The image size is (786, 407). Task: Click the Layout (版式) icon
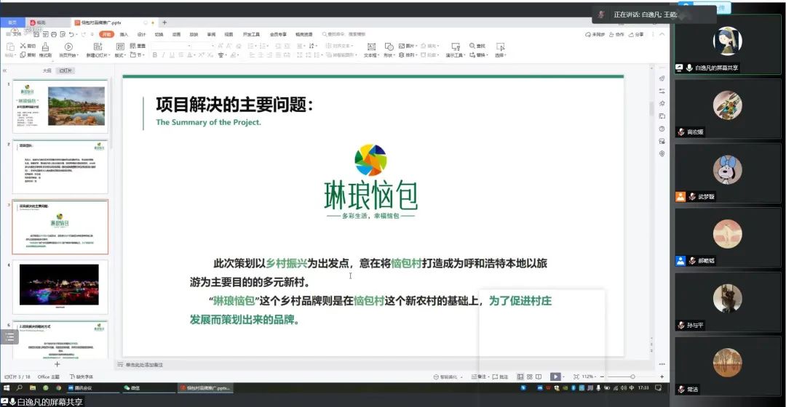120,46
